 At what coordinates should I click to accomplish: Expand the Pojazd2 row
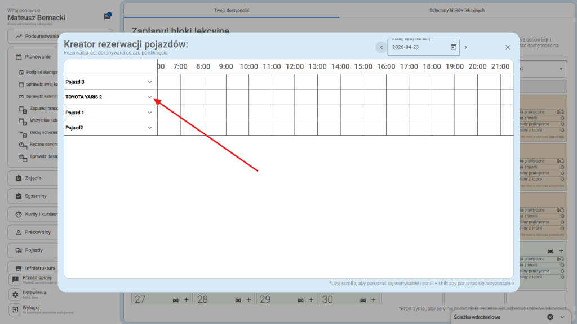[150, 128]
